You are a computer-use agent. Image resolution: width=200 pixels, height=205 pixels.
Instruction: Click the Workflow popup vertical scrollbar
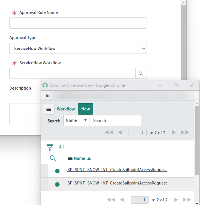[197, 140]
